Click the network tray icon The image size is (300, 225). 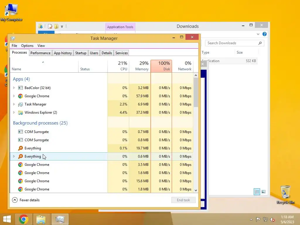point(265,219)
